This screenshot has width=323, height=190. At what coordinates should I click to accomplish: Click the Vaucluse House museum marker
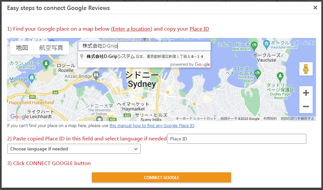266,44
